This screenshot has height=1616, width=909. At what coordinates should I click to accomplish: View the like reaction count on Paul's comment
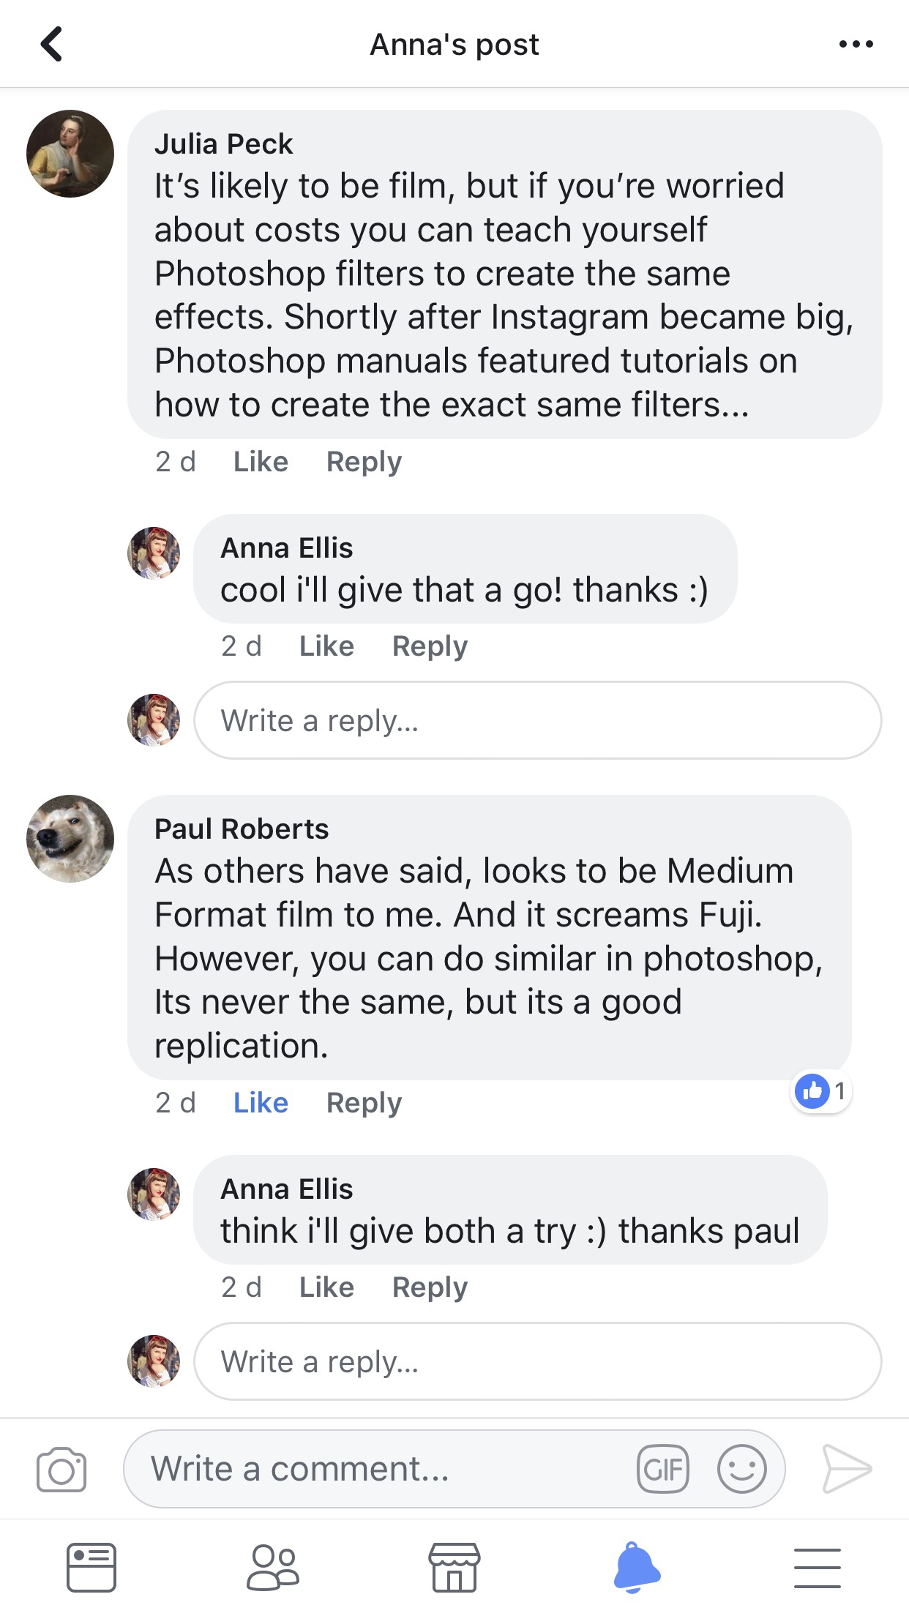(821, 1091)
